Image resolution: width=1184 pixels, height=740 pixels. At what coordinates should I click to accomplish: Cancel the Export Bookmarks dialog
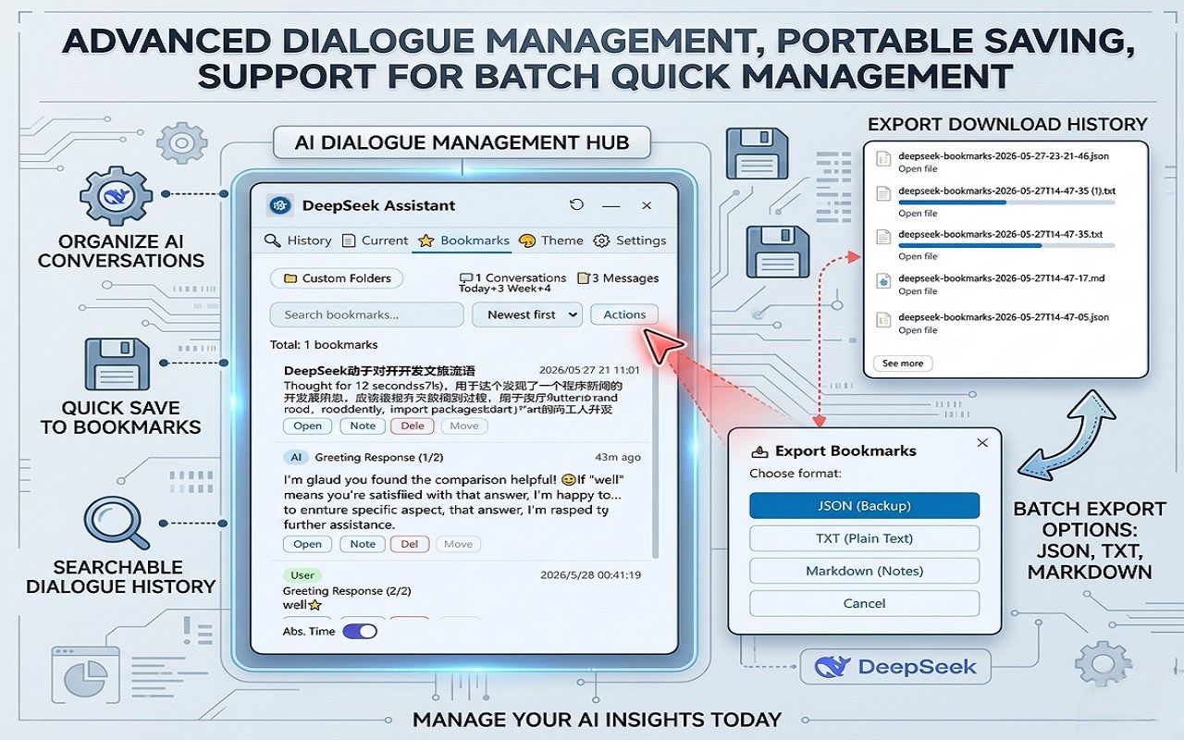coord(864,603)
